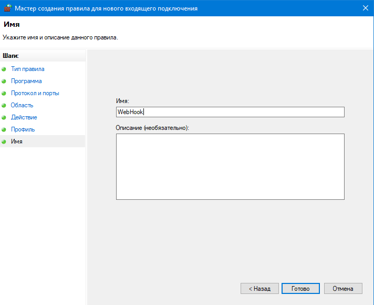Focus the name field containing WebHook
The image size is (374, 305).
(230, 112)
